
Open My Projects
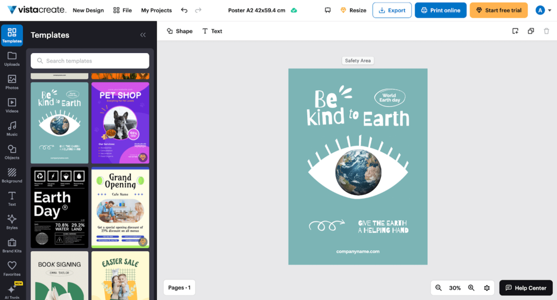(156, 10)
